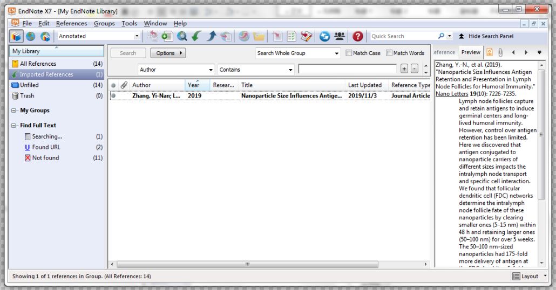The image size is (556, 290).
Task: Click the Open File folder icon
Action: pos(259,36)
